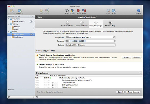
Task: Click the CSSParser.cpp modified status icon
Action: click(x=53, y=87)
